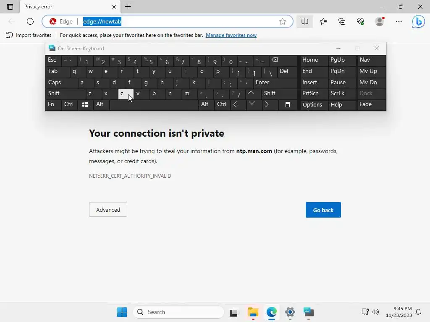Click the Import favorites item

coord(29,35)
